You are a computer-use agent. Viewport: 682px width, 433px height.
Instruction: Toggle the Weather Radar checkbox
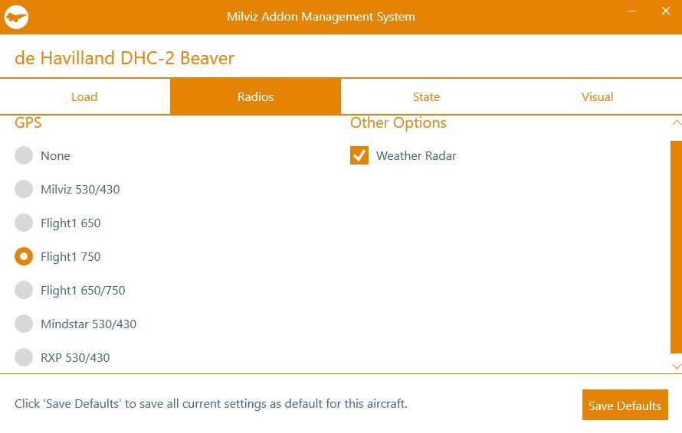pyautogui.click(x=359, y=155)
